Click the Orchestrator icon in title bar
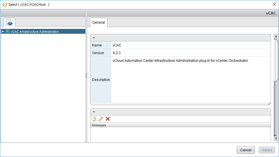This screenshot has height=157, width=279. tap(5, 4)
